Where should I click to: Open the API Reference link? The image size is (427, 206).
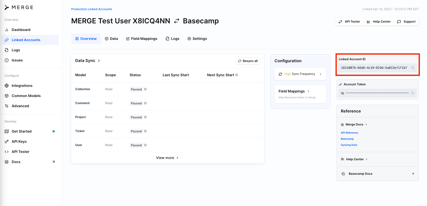click(x=349, y=133)
